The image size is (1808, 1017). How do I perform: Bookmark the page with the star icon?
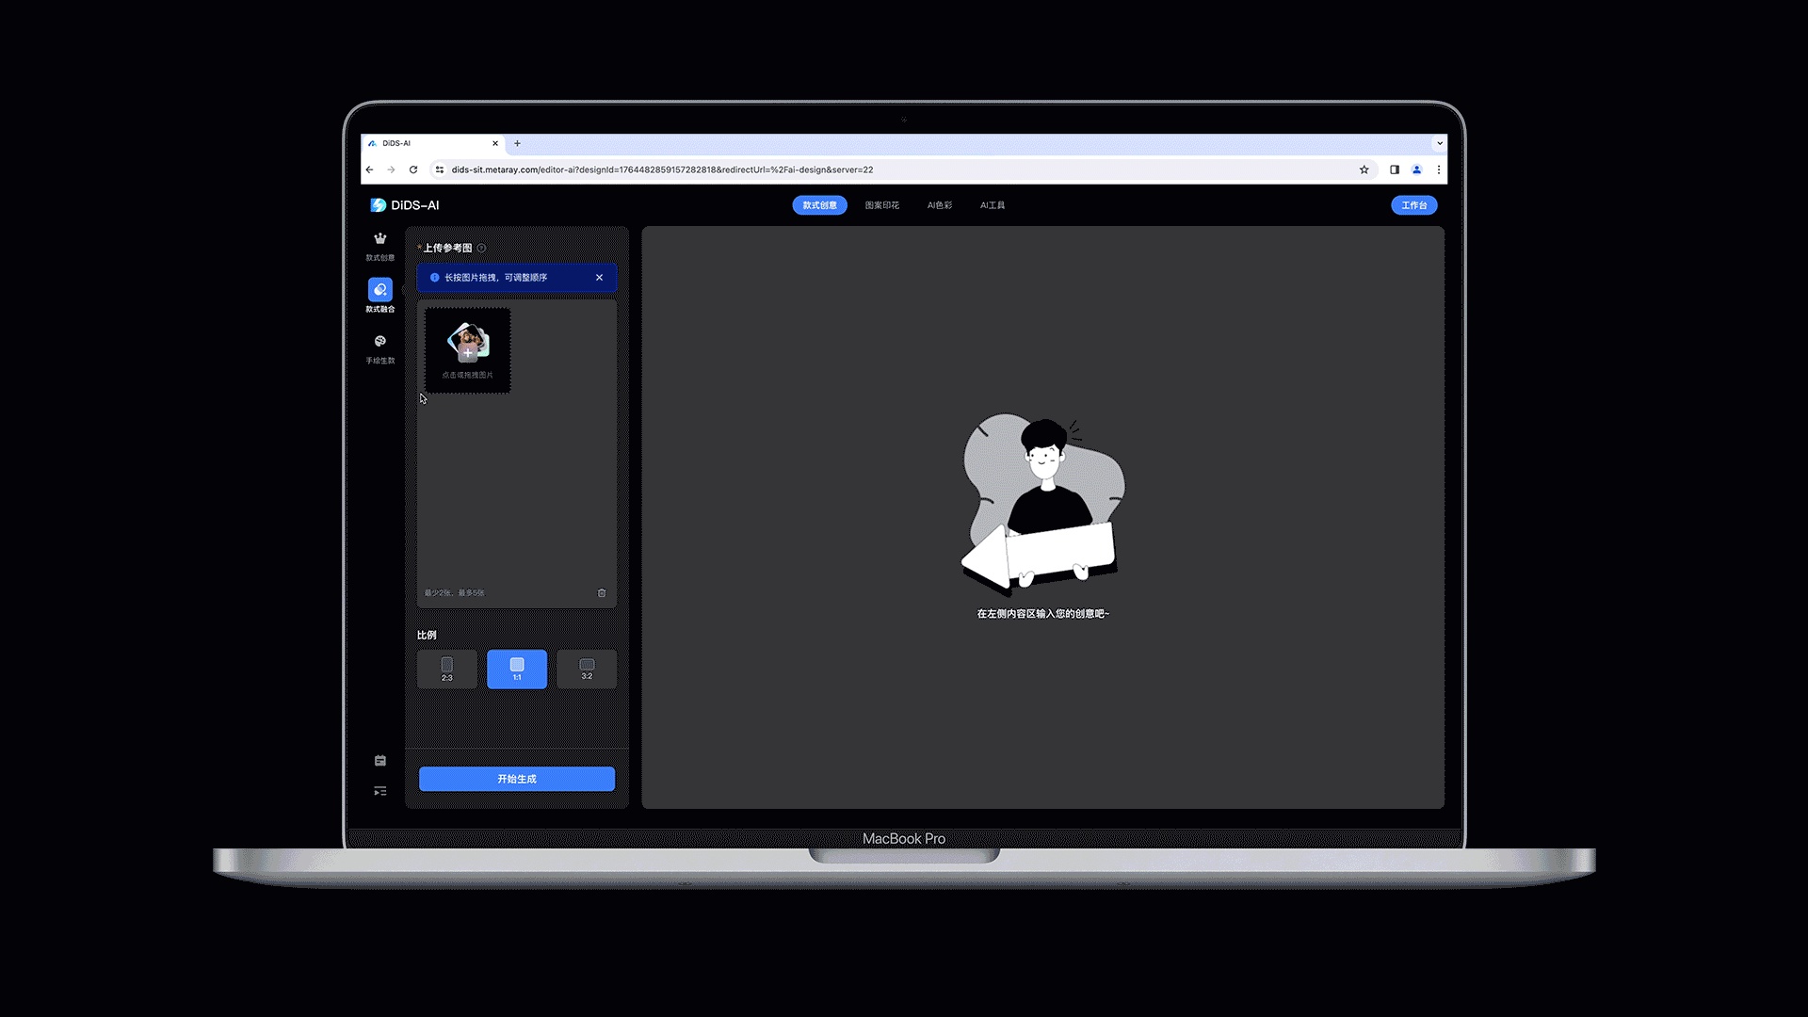1364,169
